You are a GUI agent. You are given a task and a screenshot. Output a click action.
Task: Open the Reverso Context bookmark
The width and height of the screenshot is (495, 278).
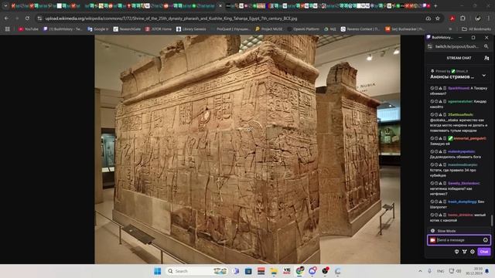[360, 29]
